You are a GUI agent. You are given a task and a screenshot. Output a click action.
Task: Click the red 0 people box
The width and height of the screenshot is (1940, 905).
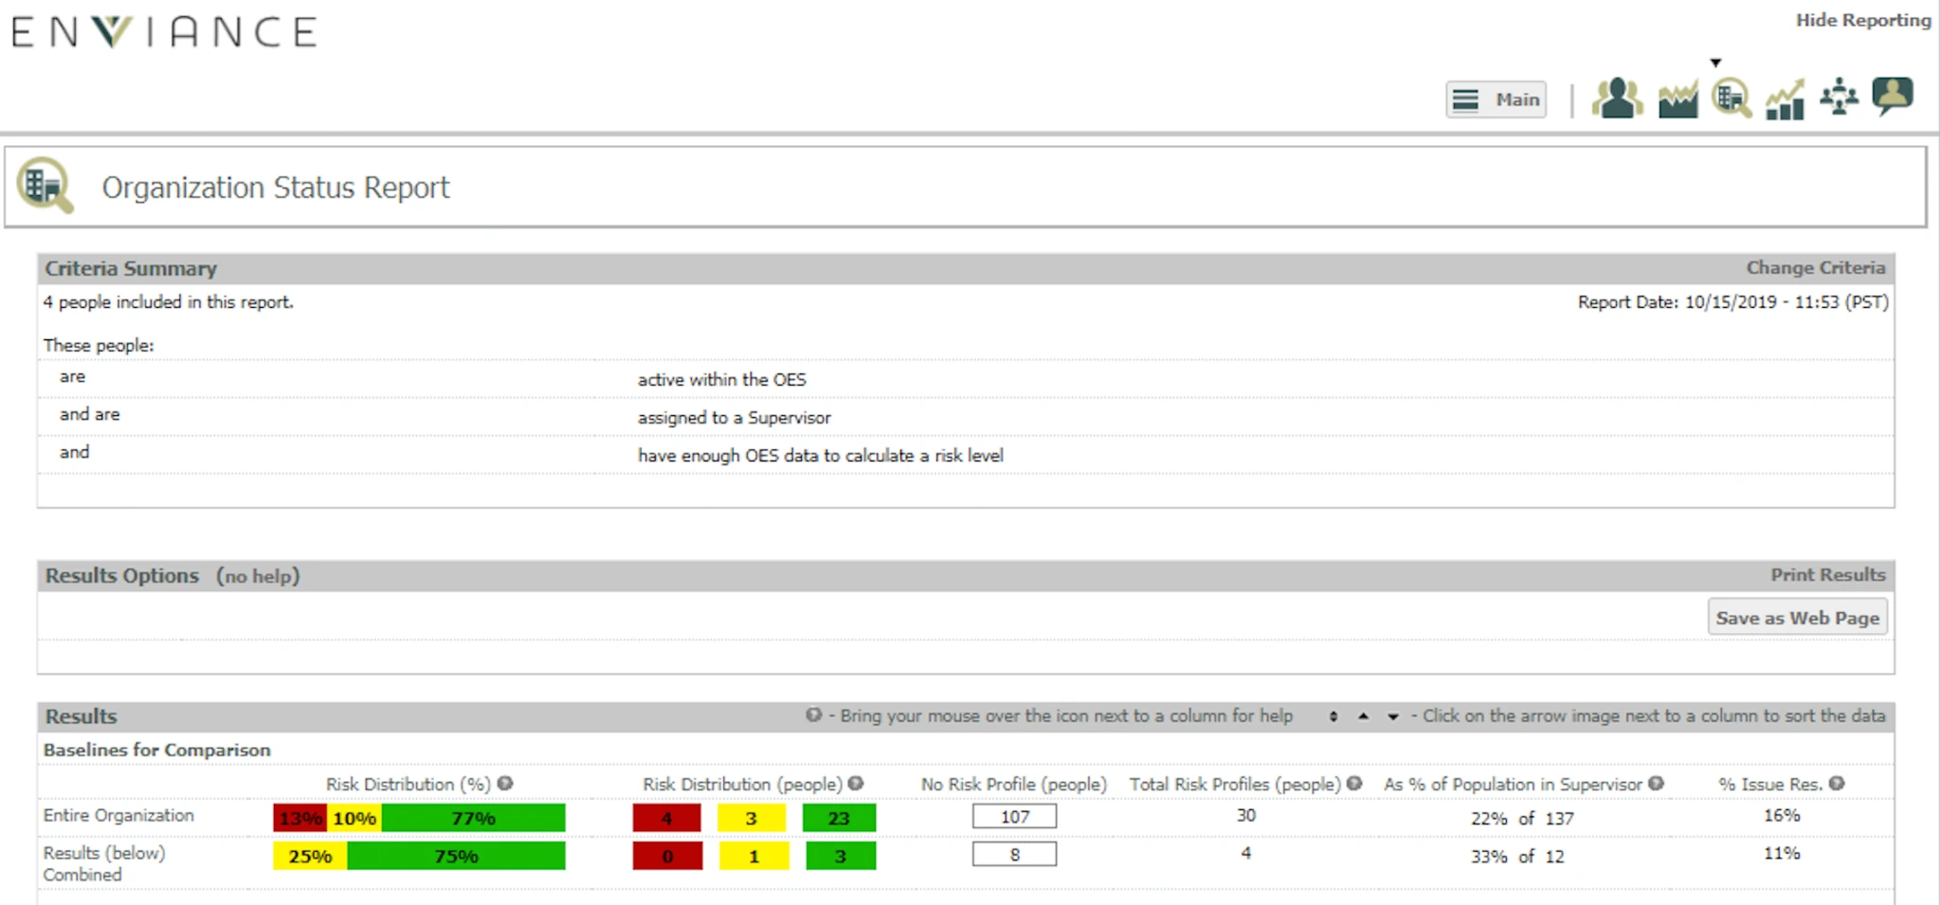click(x=667, y=856)
